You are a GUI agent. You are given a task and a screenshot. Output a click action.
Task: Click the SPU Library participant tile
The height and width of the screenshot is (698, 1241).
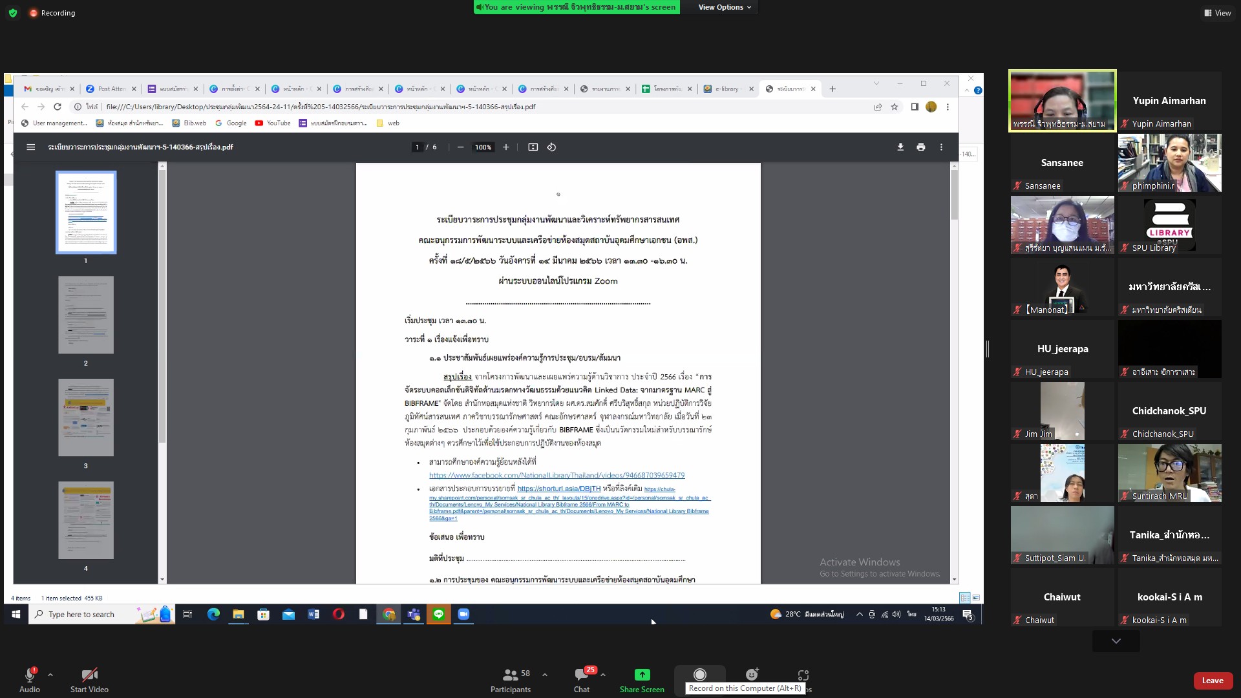pos(1169,225)
